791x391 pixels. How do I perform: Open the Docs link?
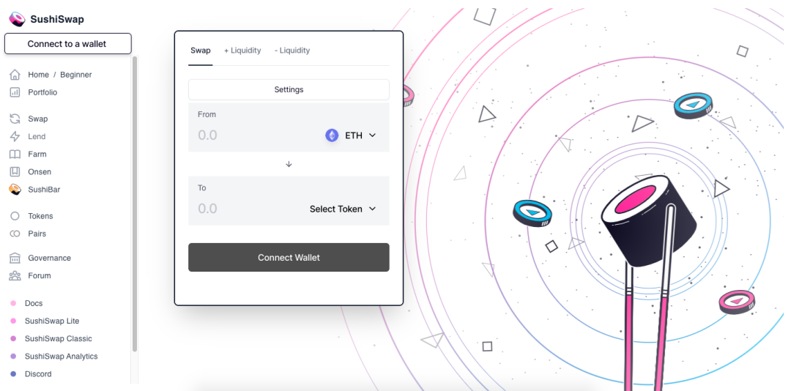click(x=34, y=303)
